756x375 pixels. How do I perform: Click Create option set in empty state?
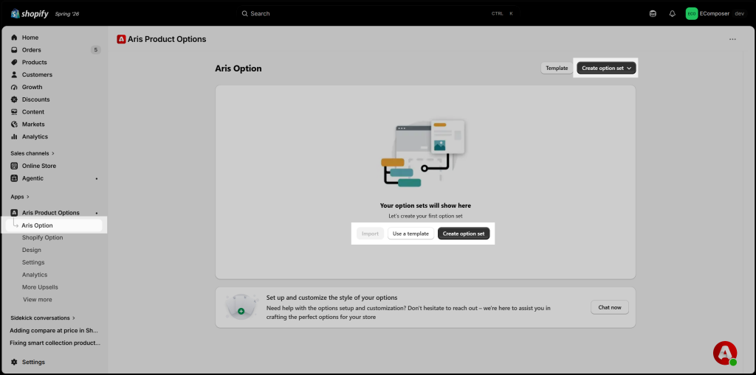pyautogui.click(x=464, y=234)
